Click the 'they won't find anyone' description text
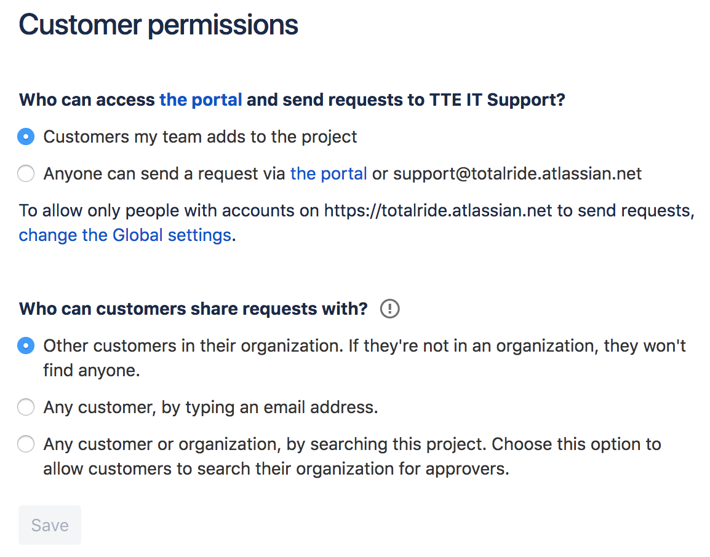The height and width of the screenshot is (557, 710). (x=91, y=371)
